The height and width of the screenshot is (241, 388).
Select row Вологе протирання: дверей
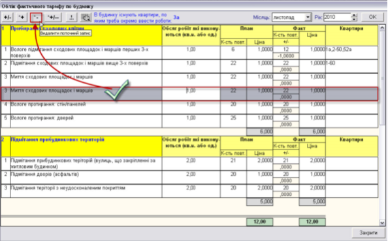pos(189,121)
